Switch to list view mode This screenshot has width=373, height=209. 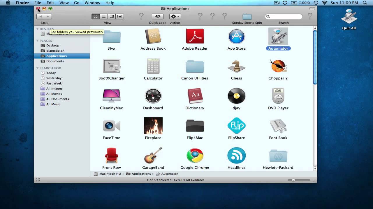[104, 17]
